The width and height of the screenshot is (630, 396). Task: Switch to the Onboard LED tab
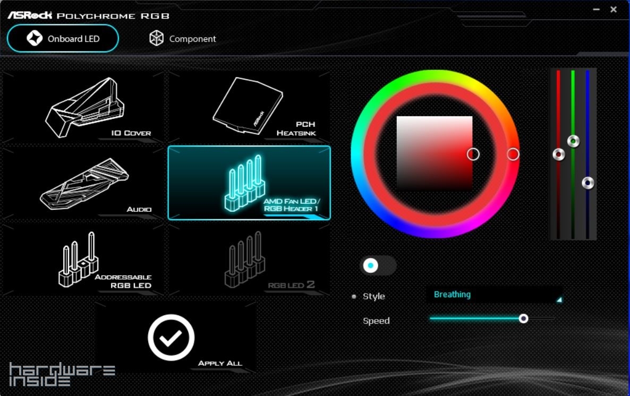63,39
